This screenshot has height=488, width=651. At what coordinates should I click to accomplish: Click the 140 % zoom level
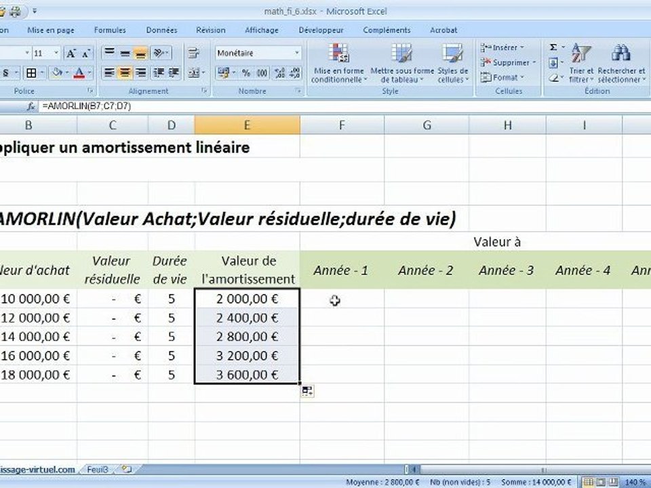[635, 482]
